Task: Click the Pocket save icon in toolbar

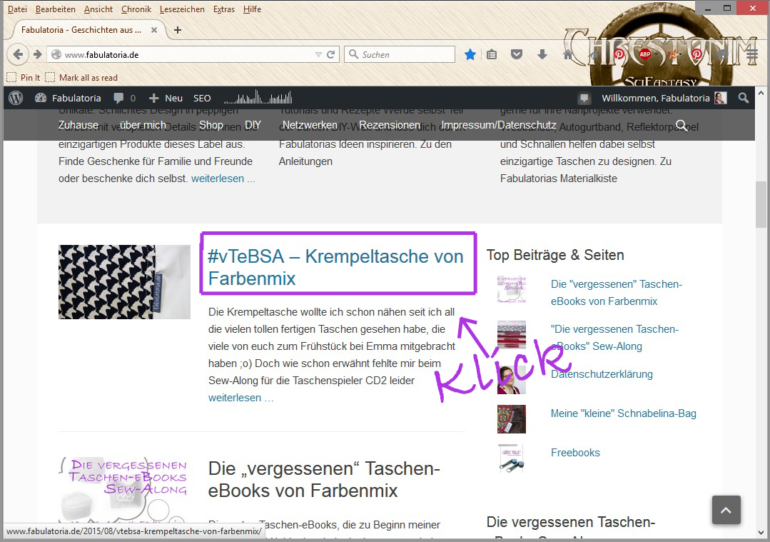Action: click(x=517, y=54)
